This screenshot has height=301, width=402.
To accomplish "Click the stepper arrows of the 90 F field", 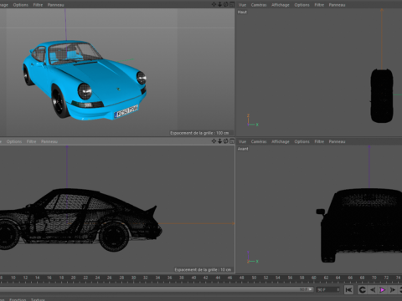I will (338, 290).
